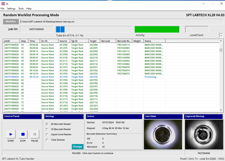Open the Help menu
The image size is (225, 161).
click(29, 8)
